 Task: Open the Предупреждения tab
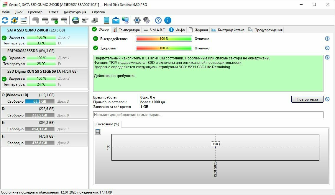tap(265, 30)
